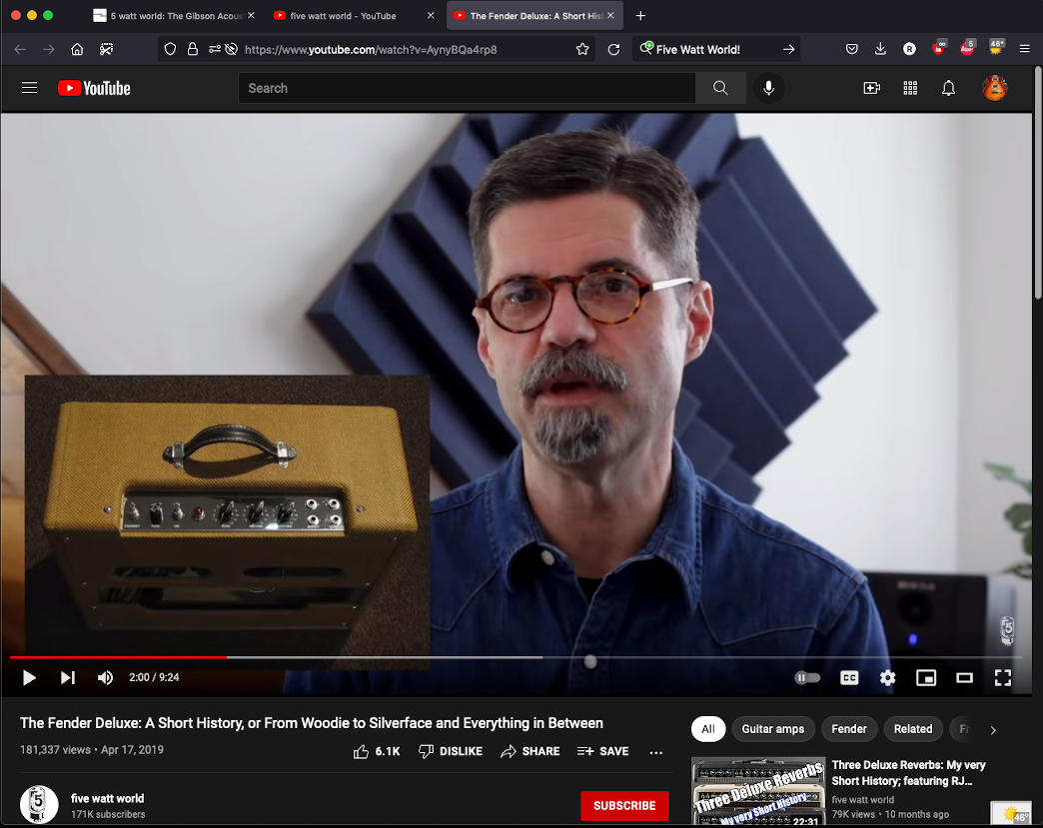Open the notifications bell
This screenshot has height=828, width=1043.
coord(948,88)
